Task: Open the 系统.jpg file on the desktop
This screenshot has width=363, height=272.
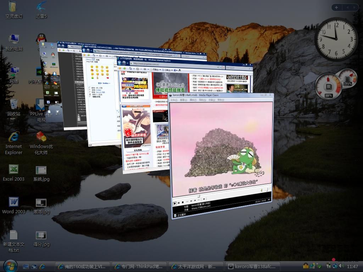Action: (x=41, y=170)
